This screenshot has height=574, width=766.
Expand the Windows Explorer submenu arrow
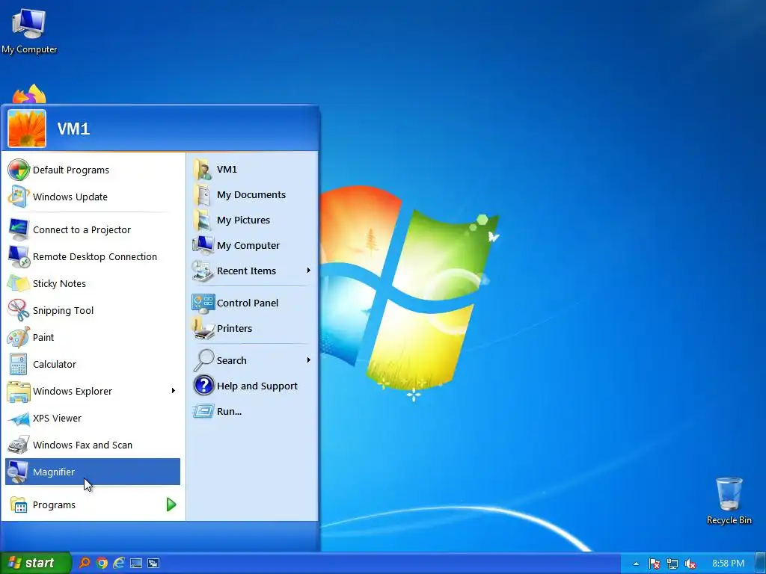tap(173, 390)
